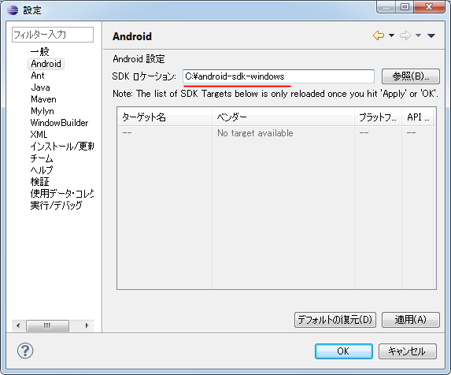
Task: Open the view menu triangle dropdown
Action: [x=431, y=35]
